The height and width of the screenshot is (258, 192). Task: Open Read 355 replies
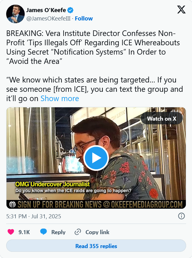(x=96, y=246)
